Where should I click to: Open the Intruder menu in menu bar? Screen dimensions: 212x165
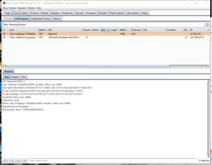tap(12, 8)
